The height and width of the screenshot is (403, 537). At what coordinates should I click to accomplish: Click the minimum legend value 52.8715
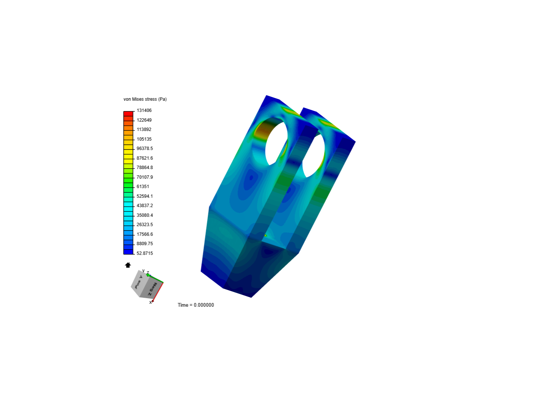(145, 253)
